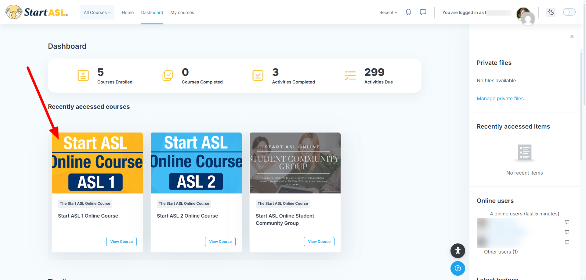Image resolution: width=586 pixels, height=280 pixels.
Task: Click the night mode moon icon
Action: (x=551, y=12)
